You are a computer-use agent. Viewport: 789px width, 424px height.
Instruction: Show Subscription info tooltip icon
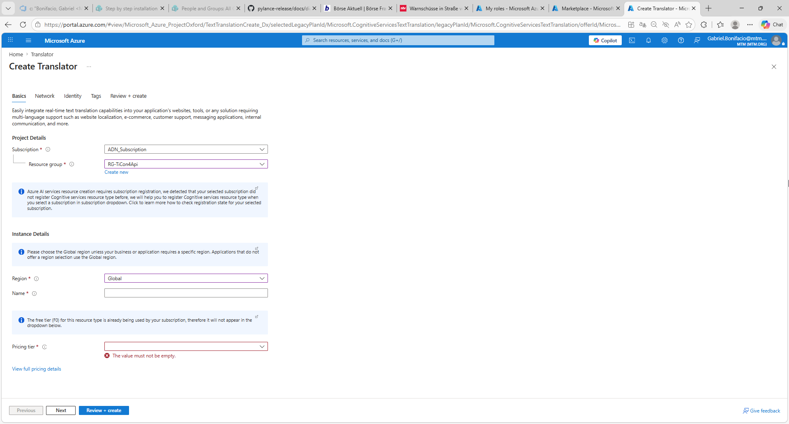48,150
